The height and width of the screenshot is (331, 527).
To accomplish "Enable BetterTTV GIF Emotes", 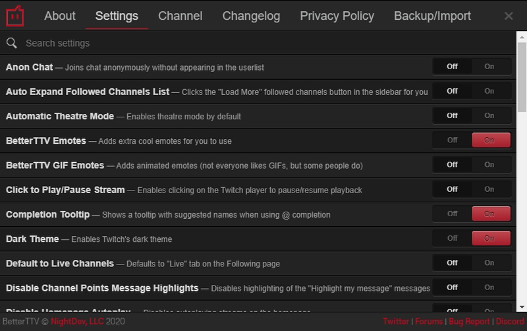I will coord(489,165).
